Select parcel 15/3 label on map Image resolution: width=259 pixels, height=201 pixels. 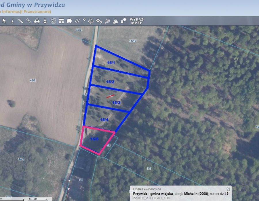pyautogui.click(x=116, y=103)
